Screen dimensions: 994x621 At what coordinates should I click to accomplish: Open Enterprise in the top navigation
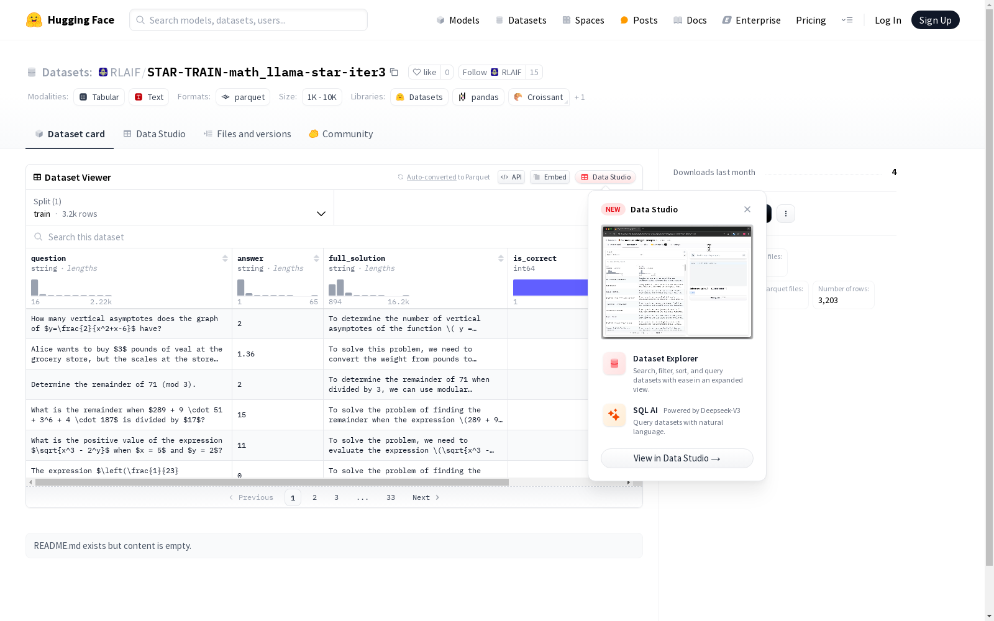pyautogui.click(x=752, y=20)
